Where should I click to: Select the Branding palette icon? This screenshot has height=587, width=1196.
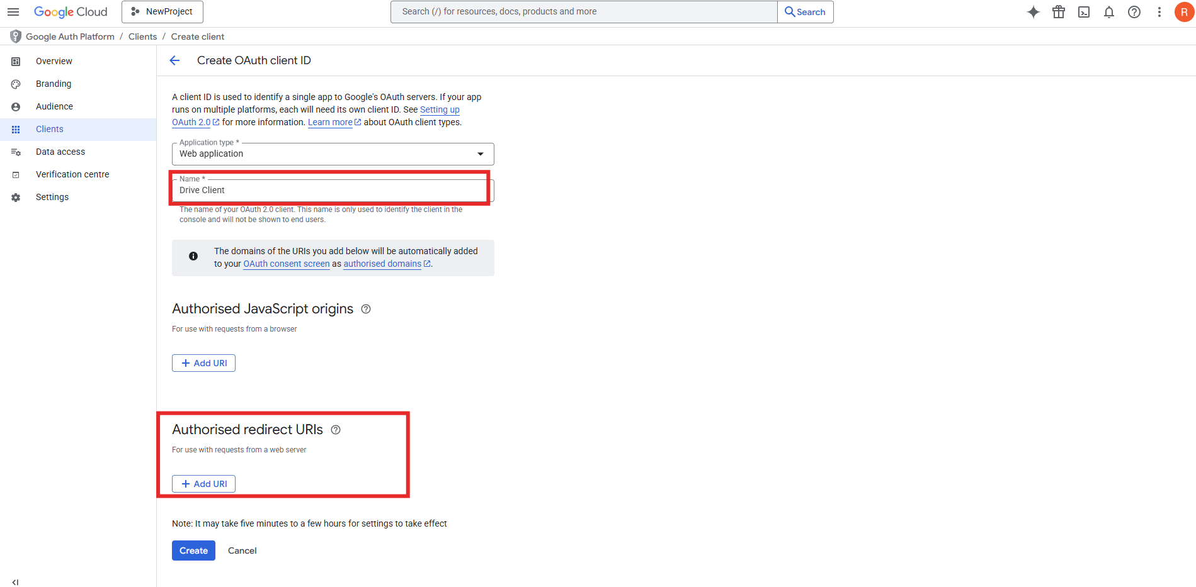point(15,84)
